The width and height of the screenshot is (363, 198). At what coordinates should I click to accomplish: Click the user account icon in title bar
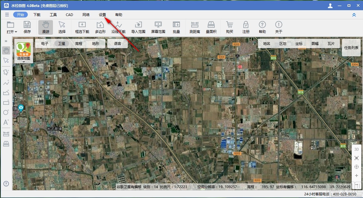(330, 6)
